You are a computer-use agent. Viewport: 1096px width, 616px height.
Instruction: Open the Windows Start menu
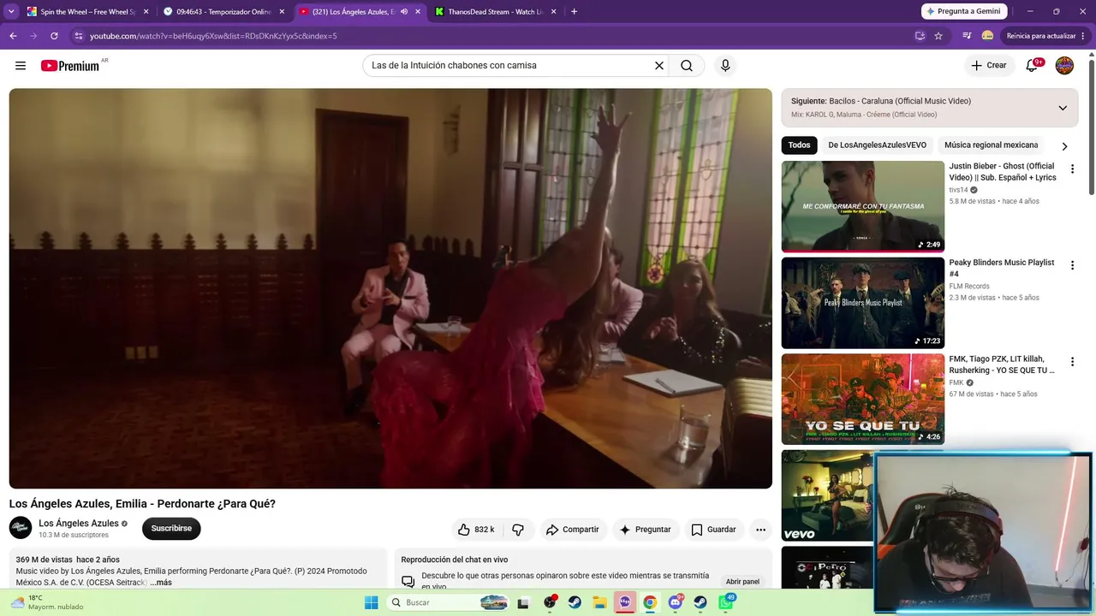(x=371, y=602)
